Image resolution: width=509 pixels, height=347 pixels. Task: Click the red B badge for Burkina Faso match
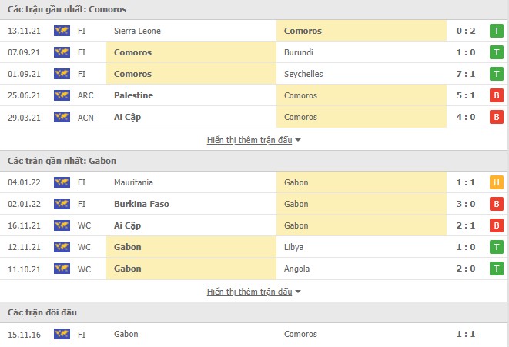click(x=497, y=205)
